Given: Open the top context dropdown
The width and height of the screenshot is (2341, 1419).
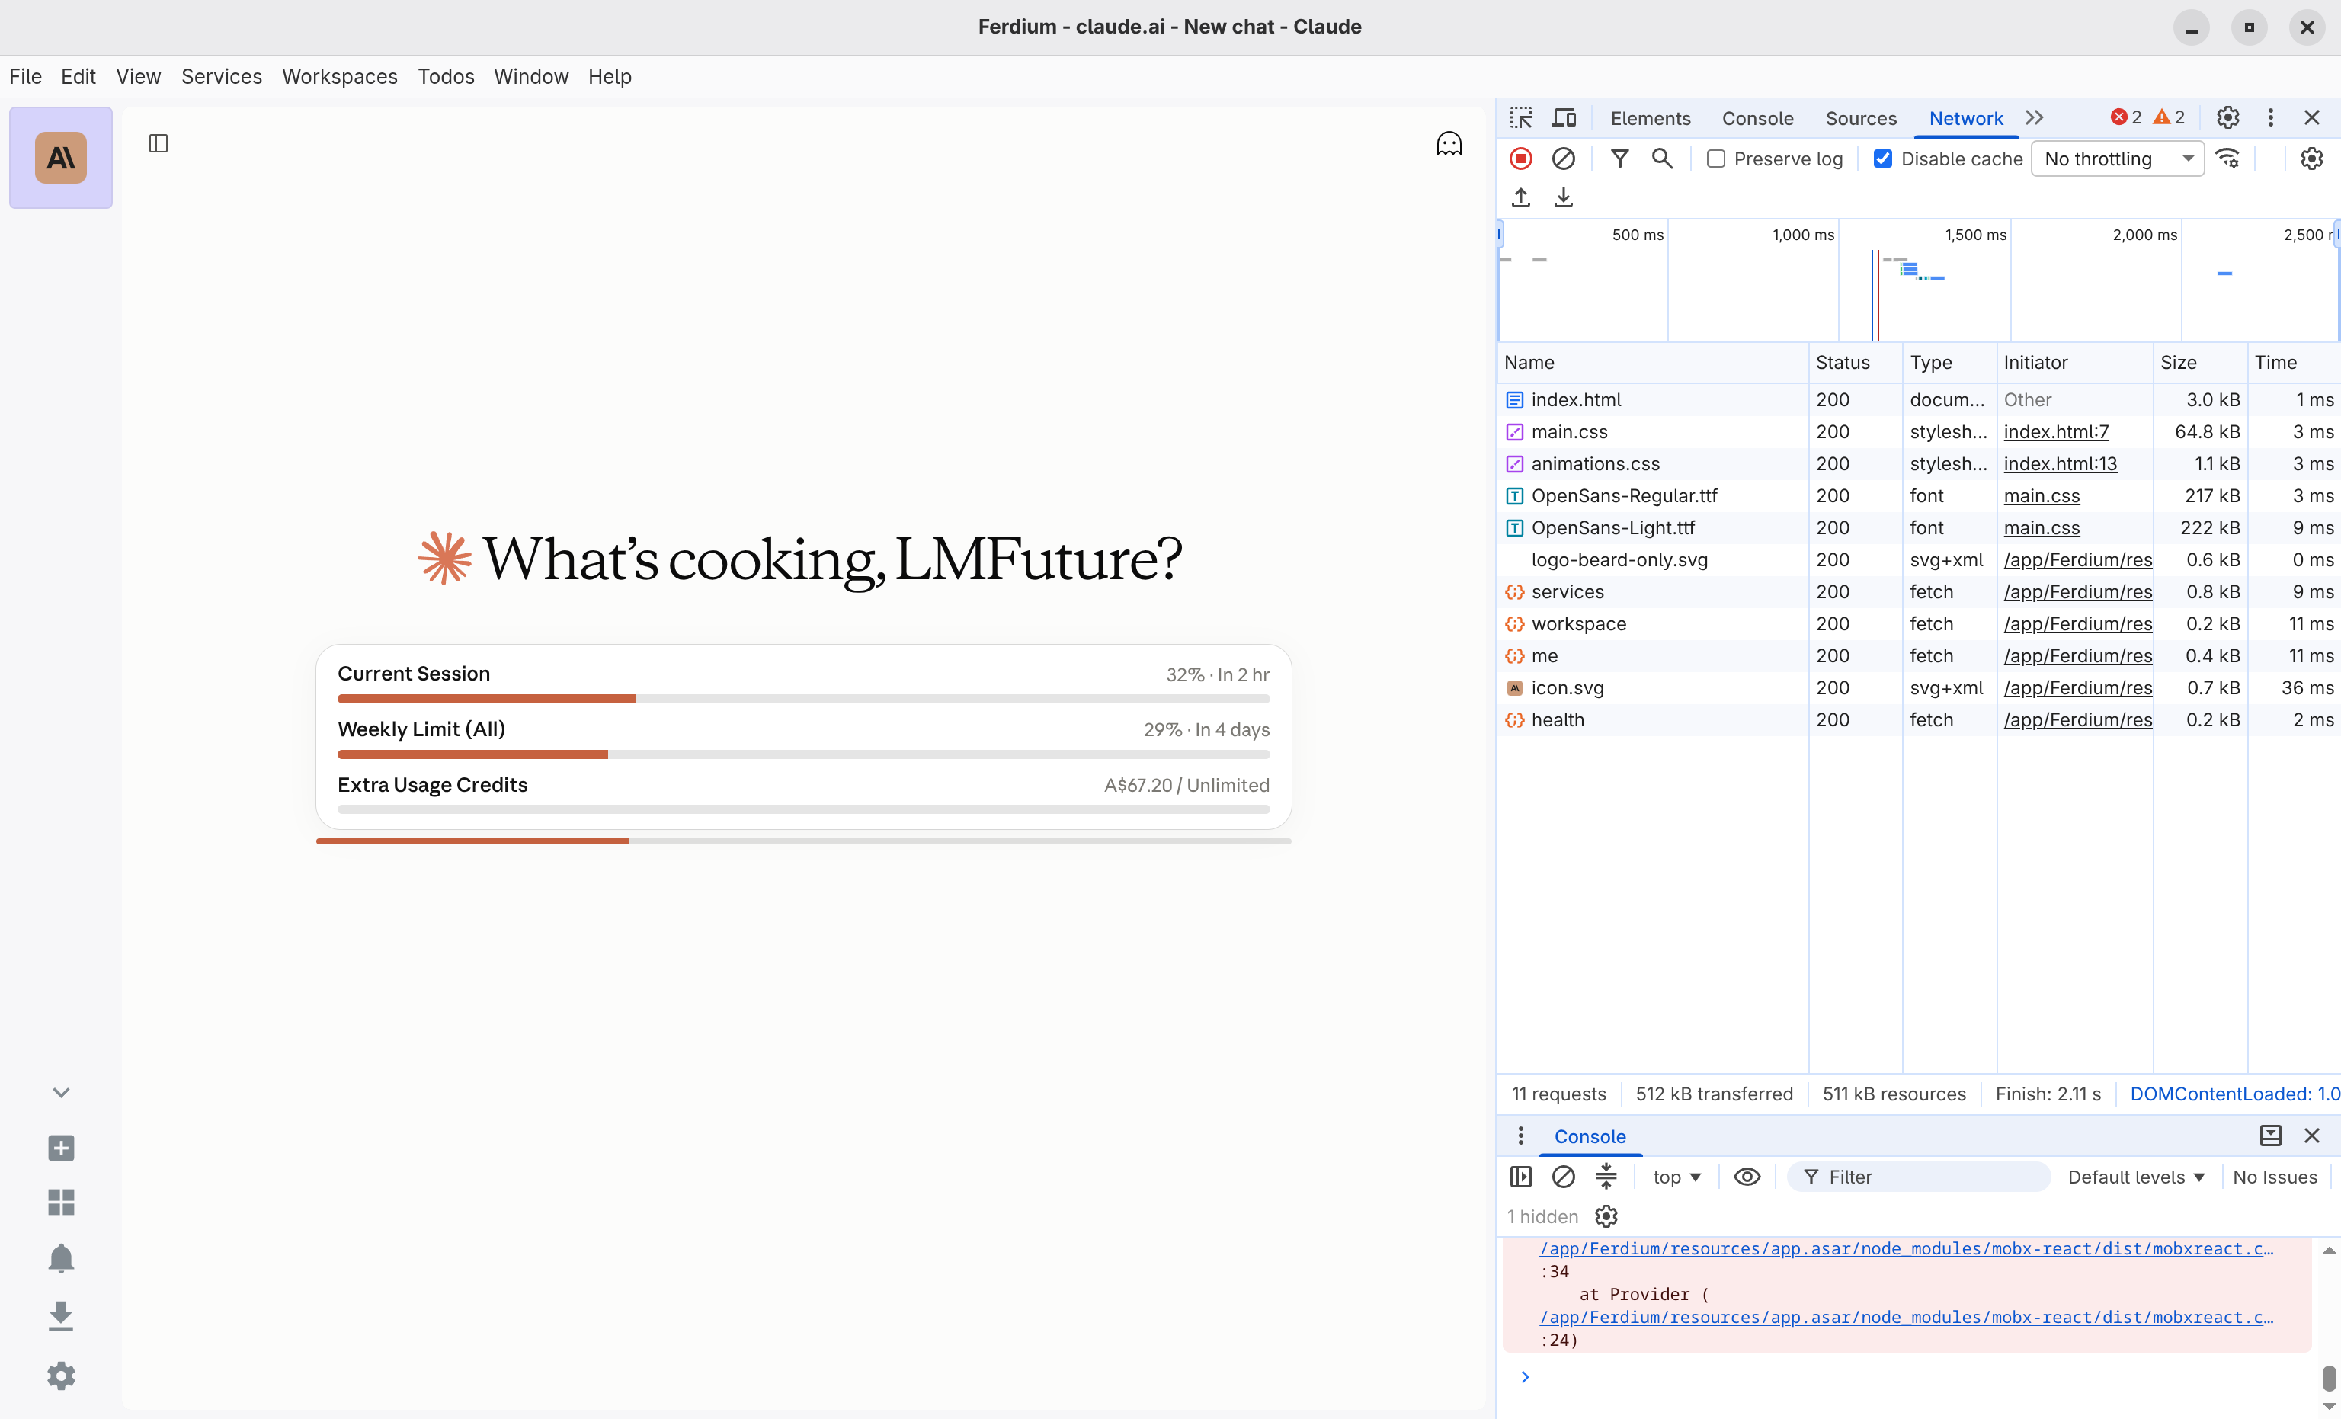Looking at the screenshot, I should pos(1677,1177).
